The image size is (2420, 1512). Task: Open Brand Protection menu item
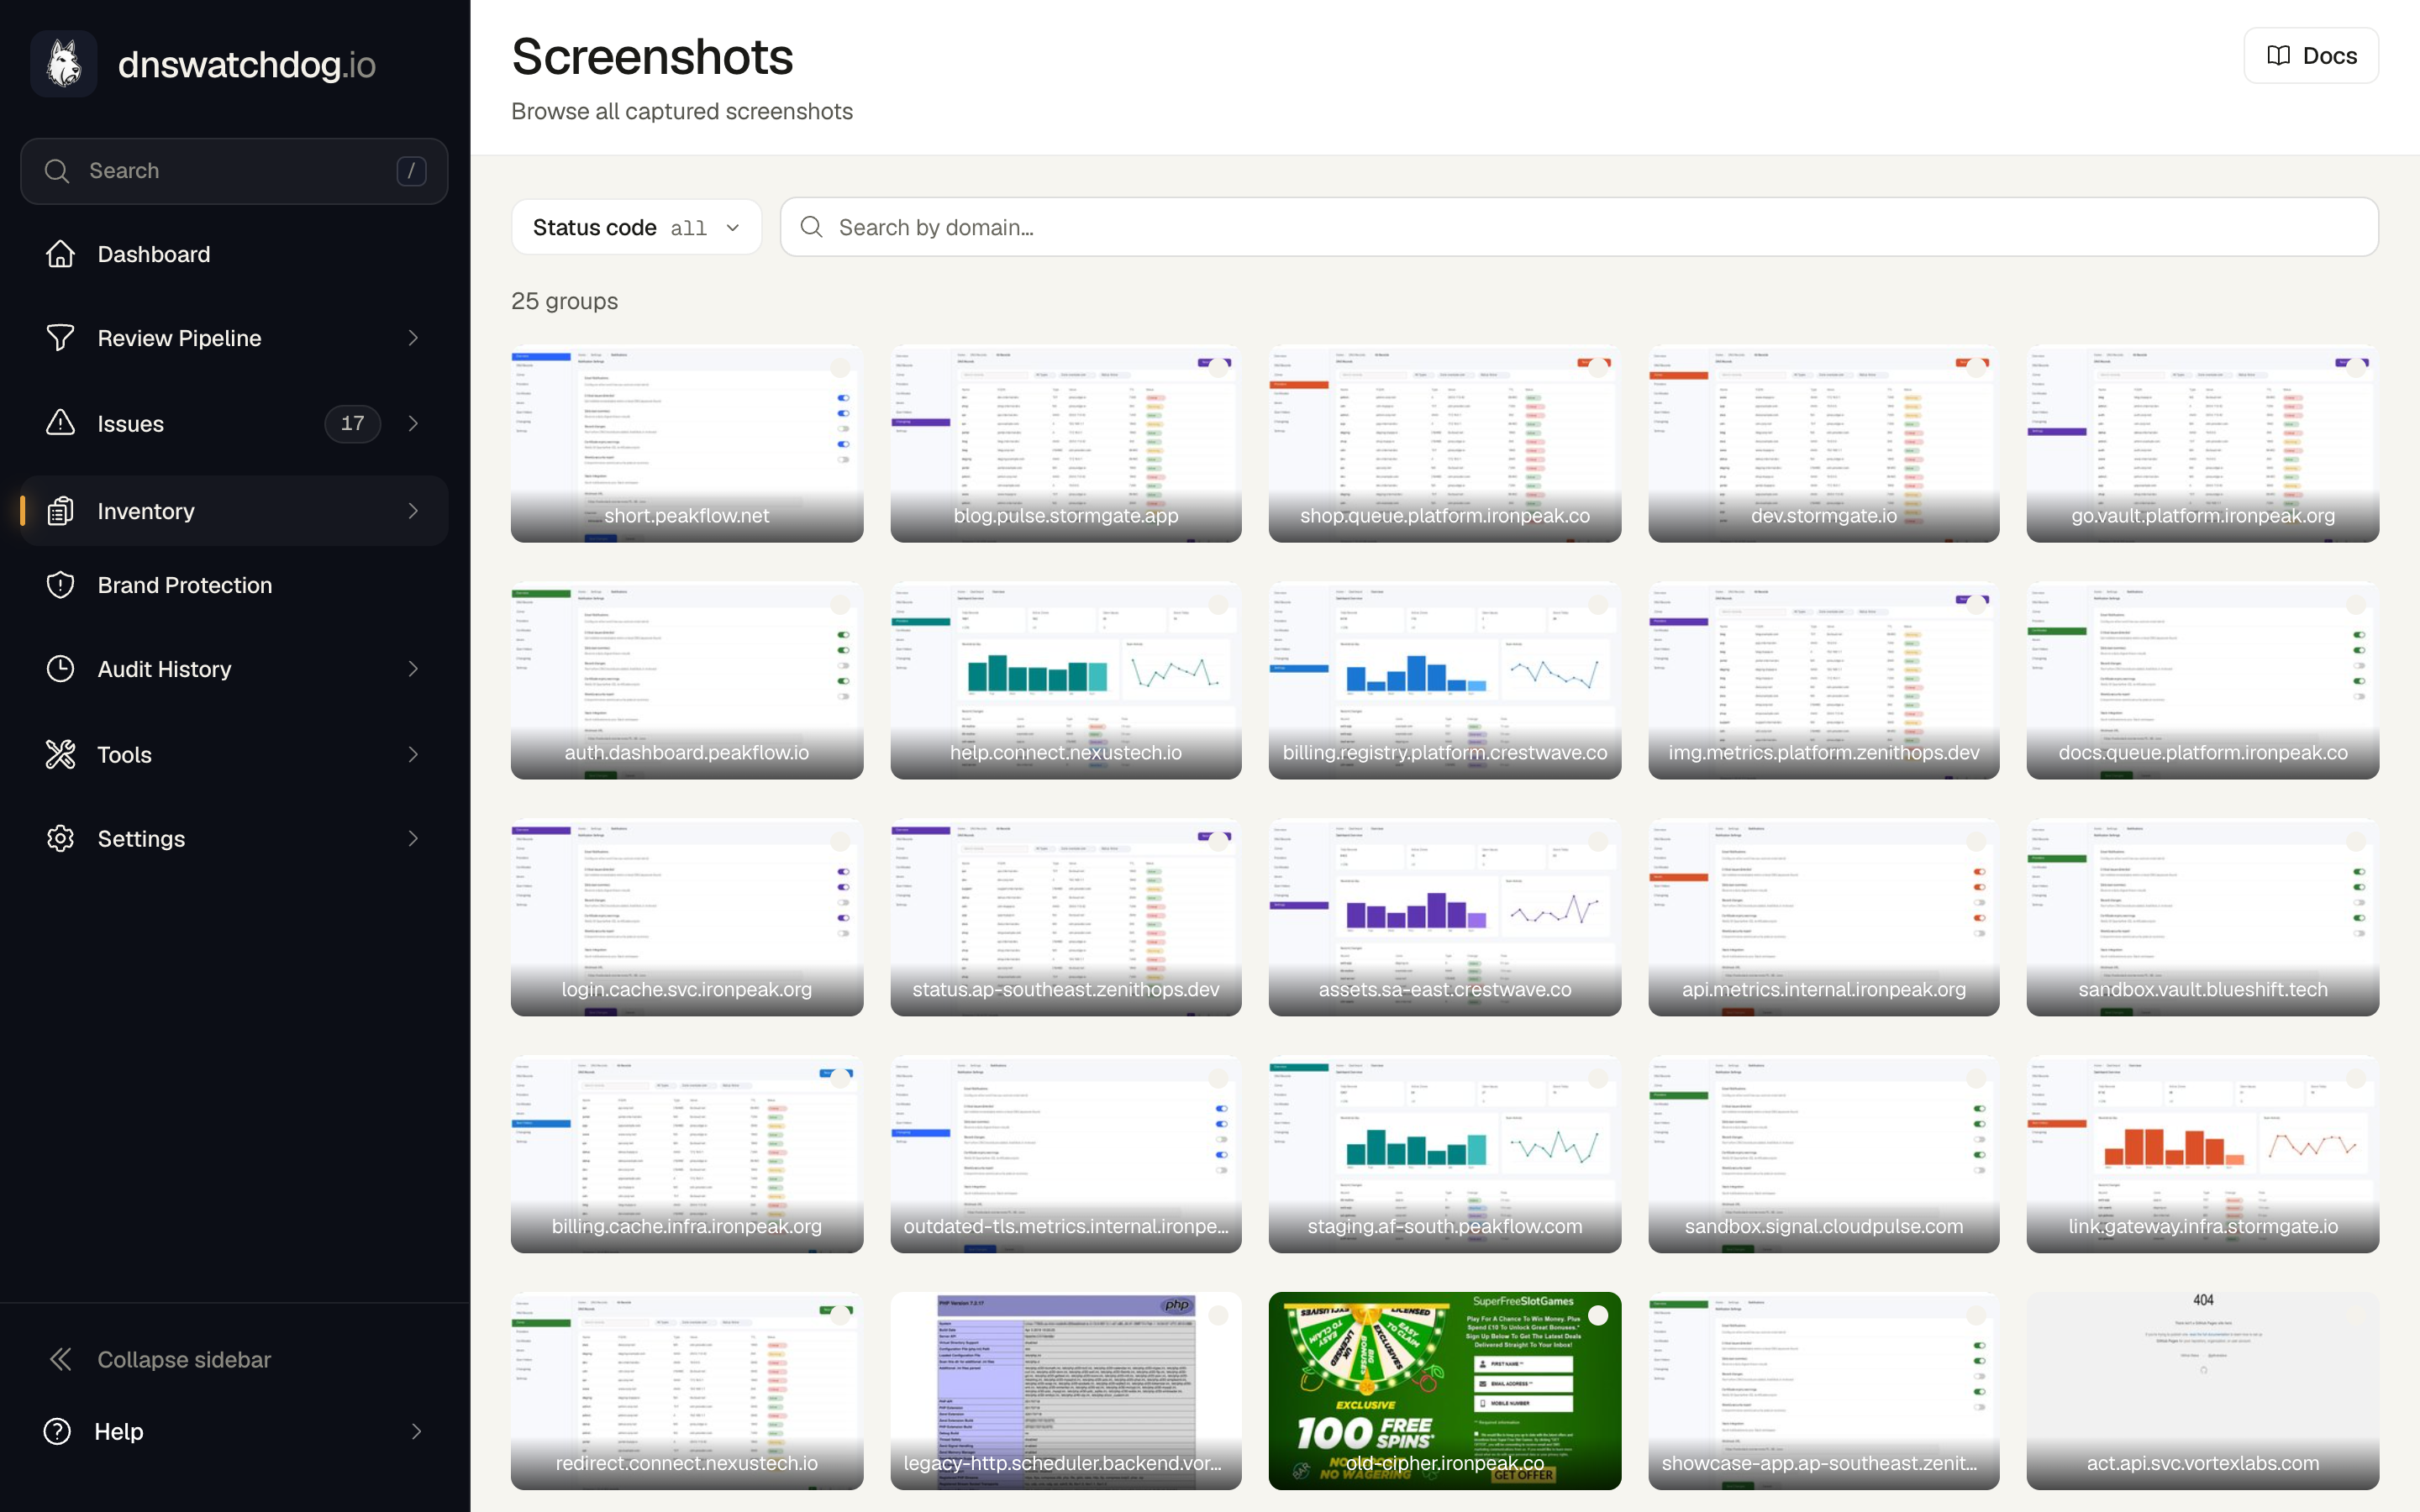(x=234, y=585)
